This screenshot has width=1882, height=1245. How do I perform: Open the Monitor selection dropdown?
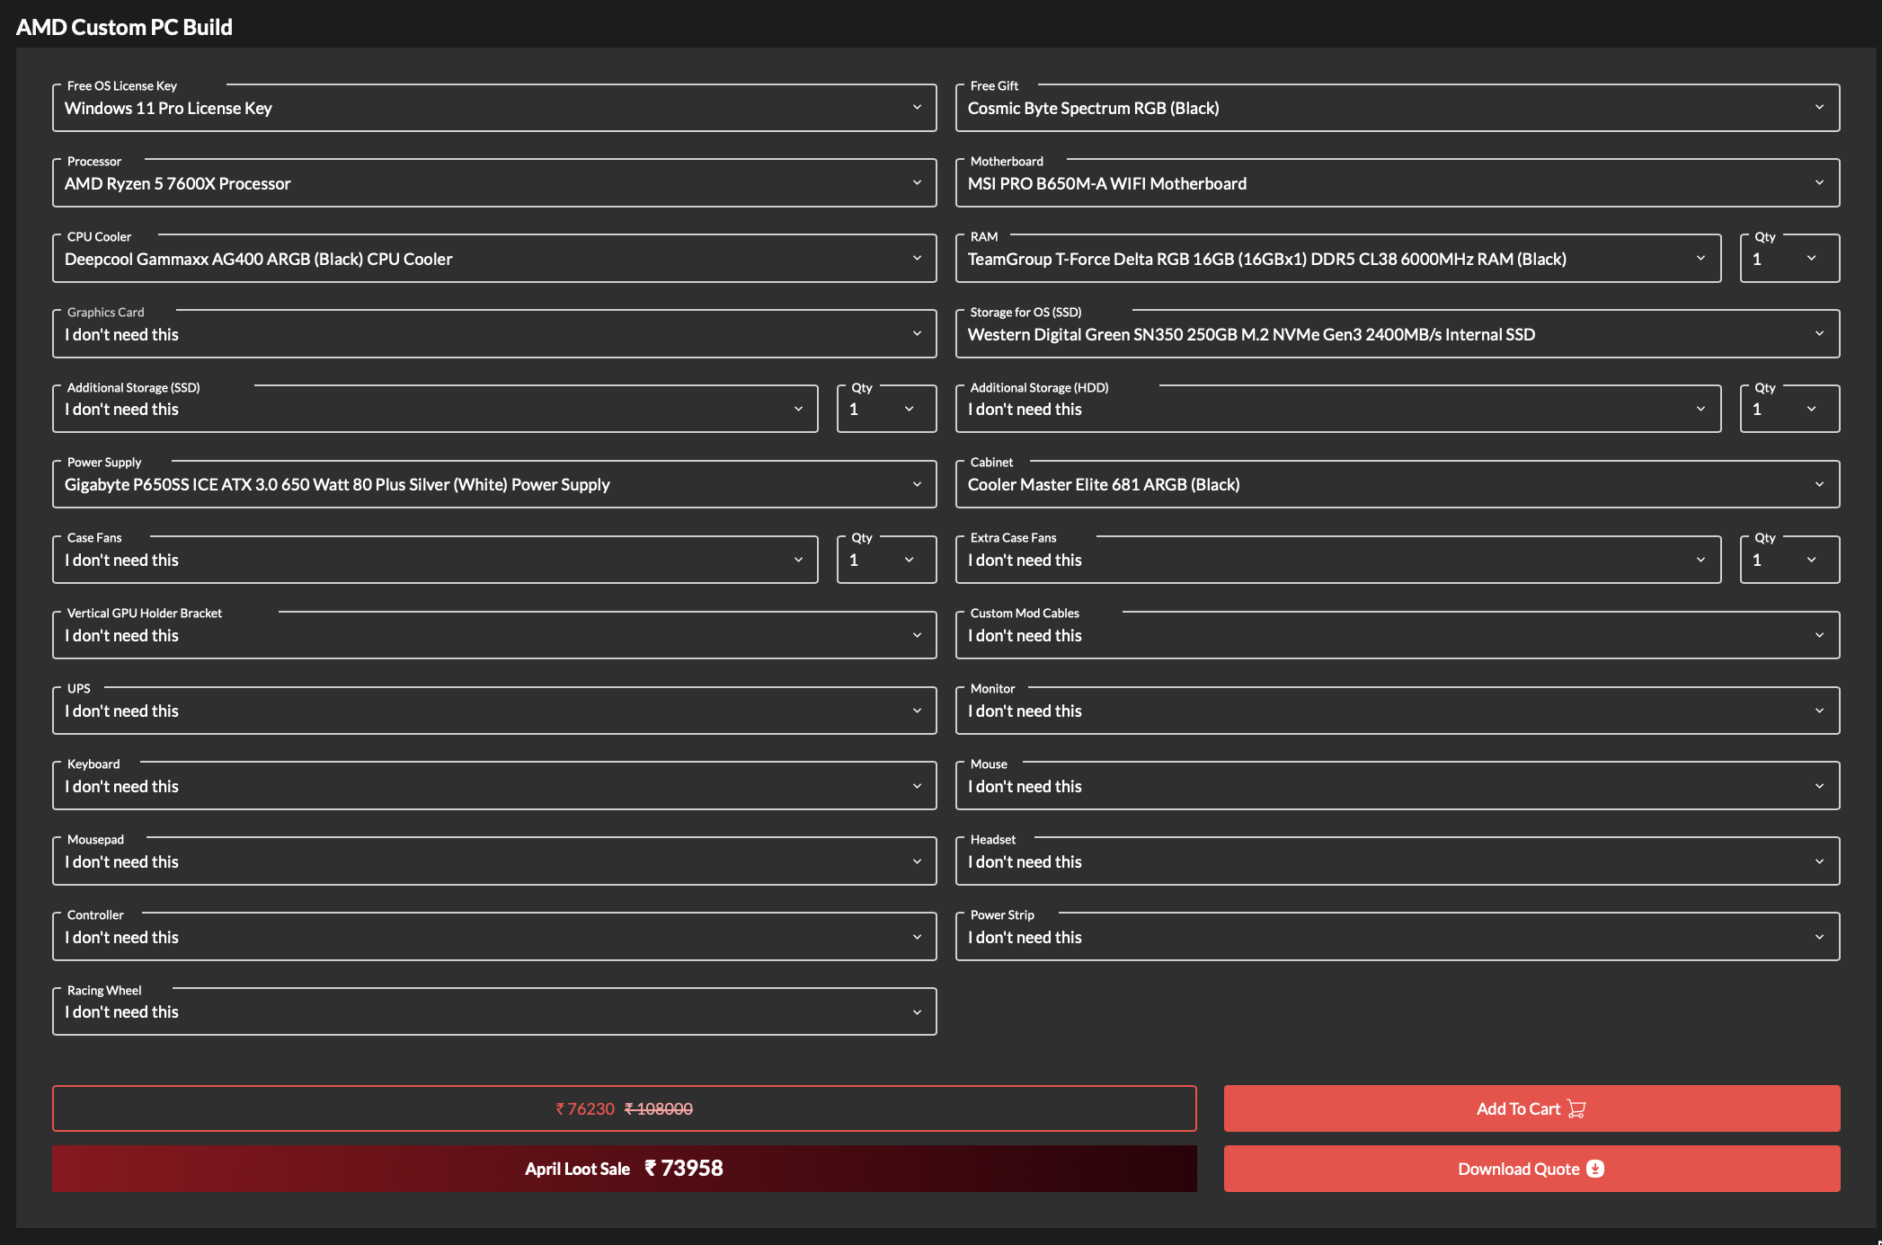tap(1397, 711)
